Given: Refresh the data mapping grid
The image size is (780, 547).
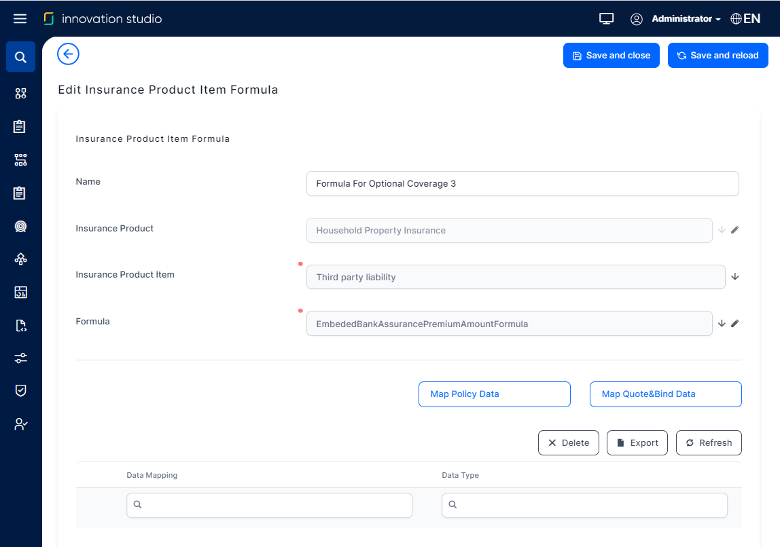Looking at the screenshot, I should pos(708,443).
